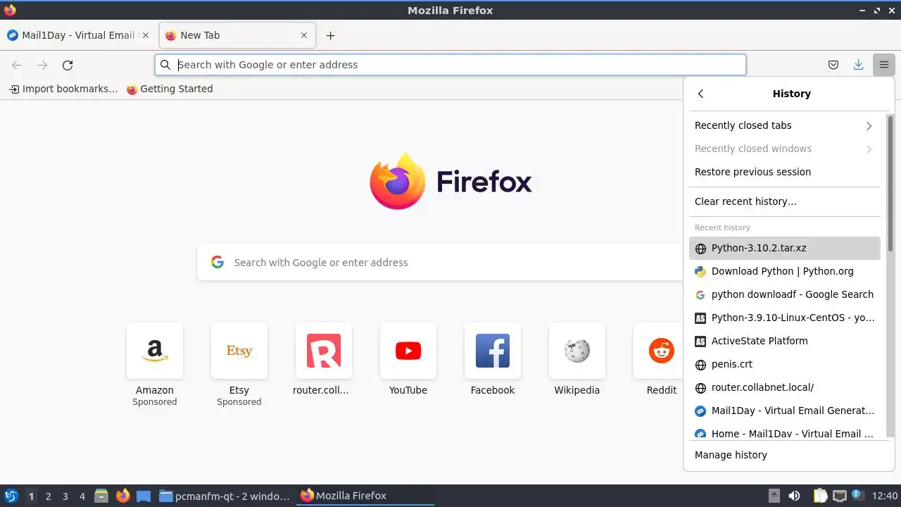901x507 pixels.
Task: Click Import bookmarks... in bookmarks toolbar
Action: tap(63, 89)
